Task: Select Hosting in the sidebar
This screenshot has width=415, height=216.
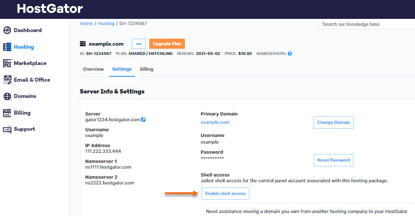Action: [24, 47]
